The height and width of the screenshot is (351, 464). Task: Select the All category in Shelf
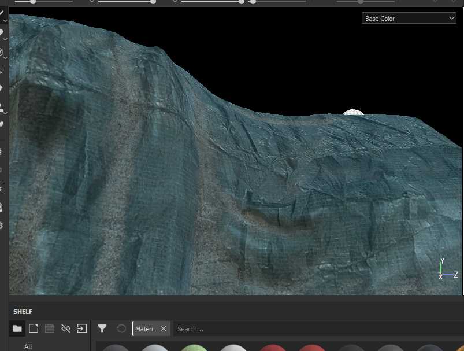[x=28, y=346]
